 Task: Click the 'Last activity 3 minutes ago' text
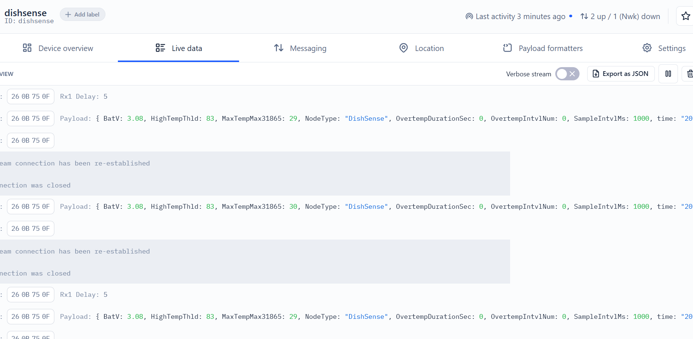click(x=520, y=17)
